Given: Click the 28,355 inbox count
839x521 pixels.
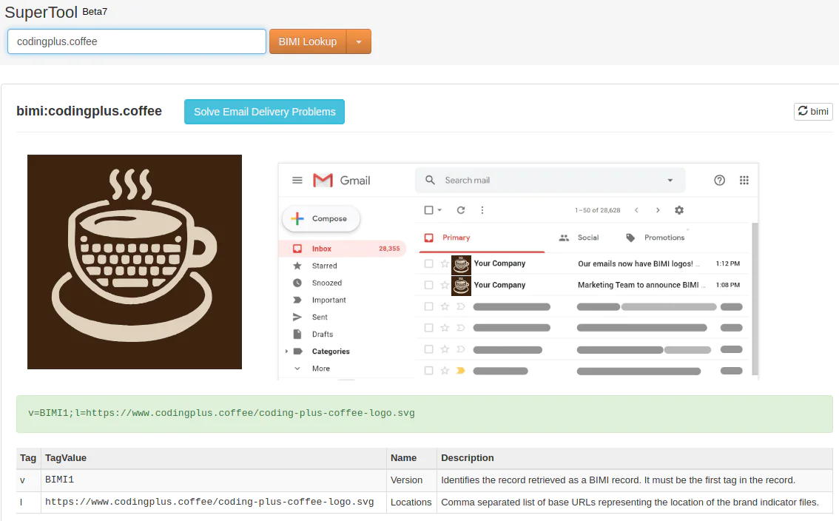Looking at the screenshot, I should (x=389, y=249).
